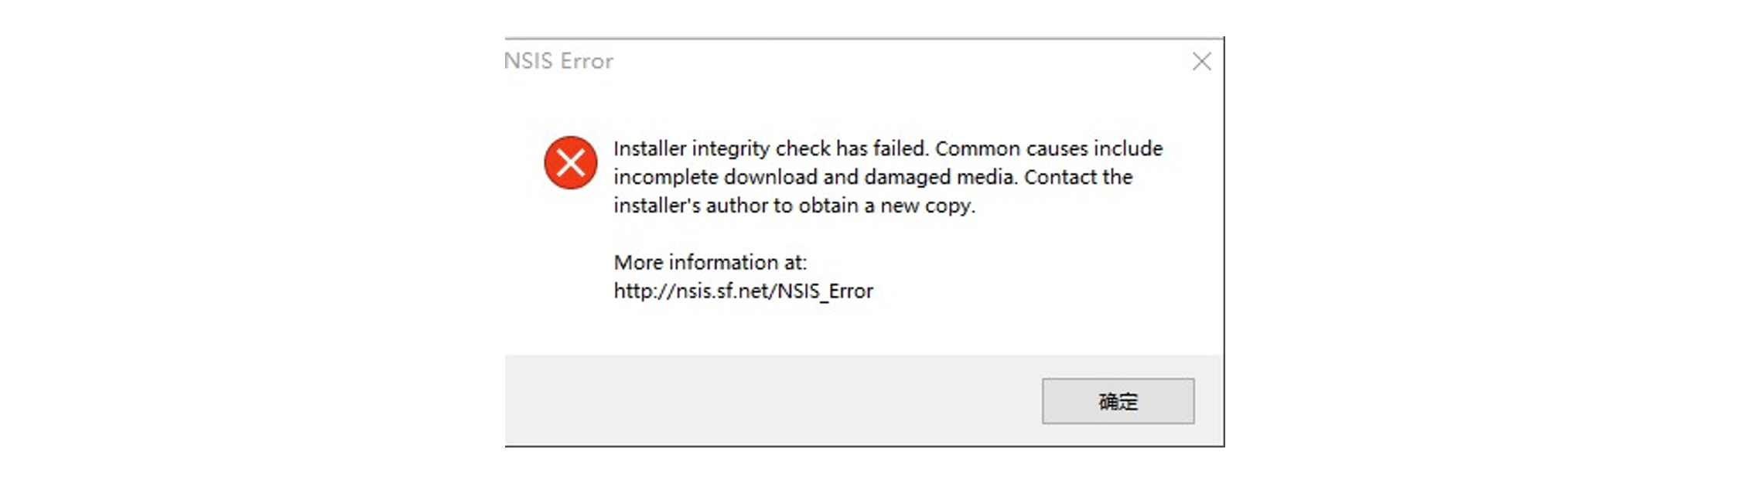
Task: Click the NSIS Error title text
Action: [x=558, y=61]
